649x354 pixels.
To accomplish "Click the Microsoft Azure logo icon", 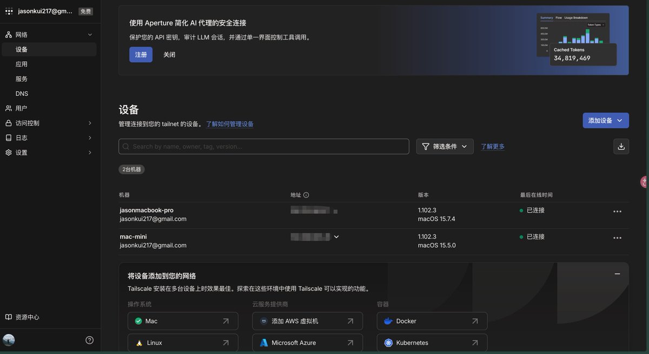I will [x=264, y=343].
